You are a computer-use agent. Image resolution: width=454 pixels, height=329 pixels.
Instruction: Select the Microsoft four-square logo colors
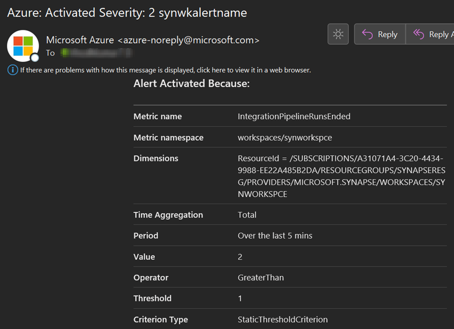coord(22,46)
